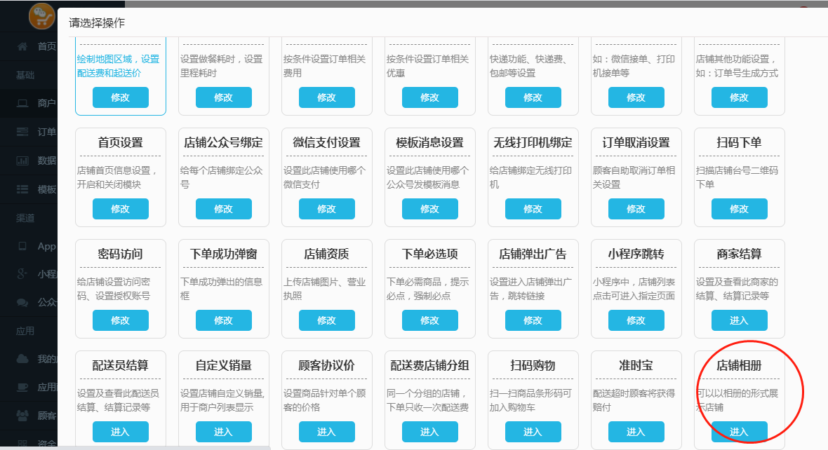Click the Google-plus icon beside 小程序
Screen dimensions: 828x450
(22, 274)
